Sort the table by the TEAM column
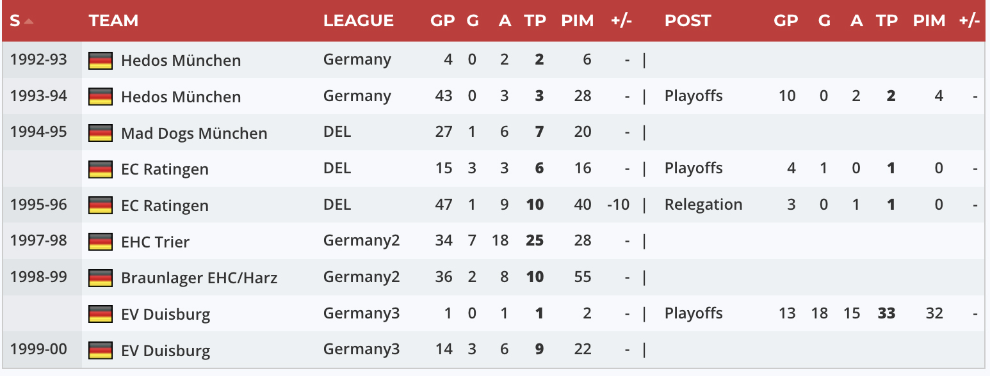Image resolution: width=990 pixels, height=376 pixels. pyautogui.click(x=113, y=20)
